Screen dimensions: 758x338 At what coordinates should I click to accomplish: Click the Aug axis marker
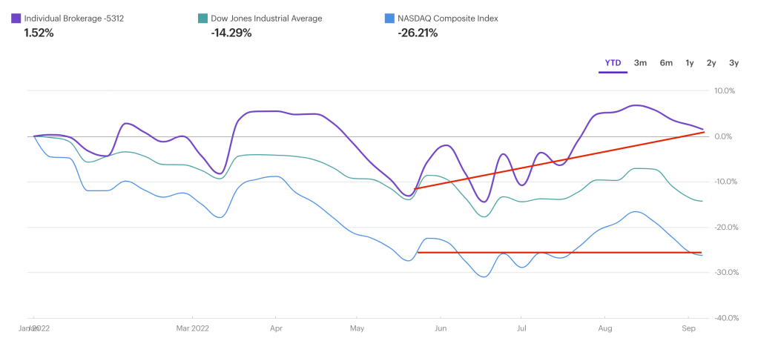point(605,327)
